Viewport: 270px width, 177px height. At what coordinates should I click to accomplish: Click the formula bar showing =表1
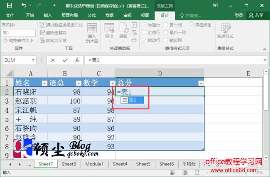174,60
